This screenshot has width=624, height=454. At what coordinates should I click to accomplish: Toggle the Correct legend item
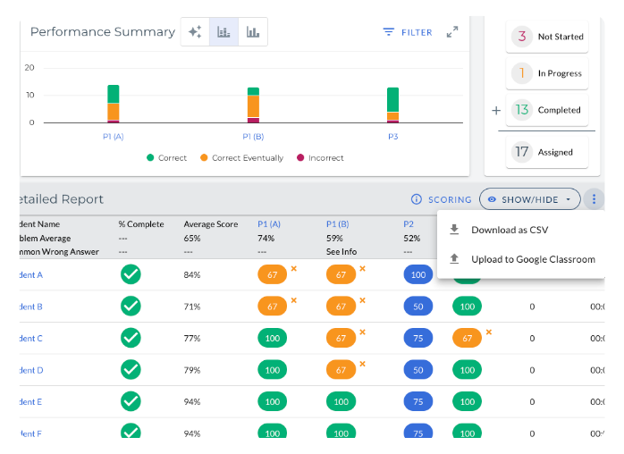point(166,158)
